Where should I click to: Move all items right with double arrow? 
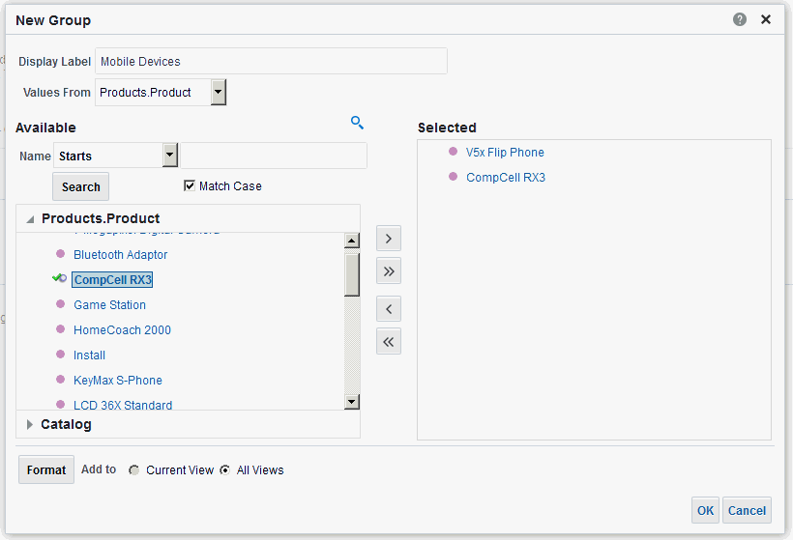[x=389, y=271]
